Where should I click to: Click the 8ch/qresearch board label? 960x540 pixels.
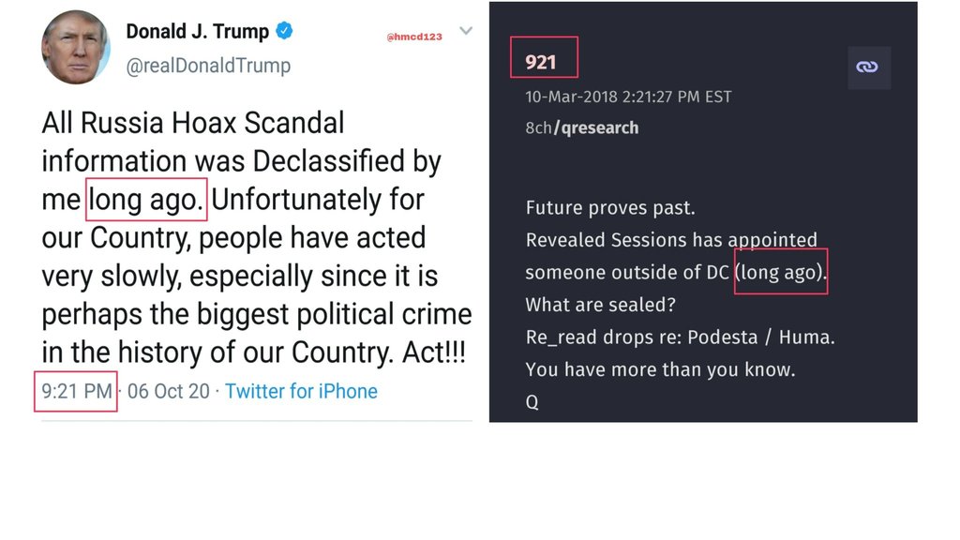[581, 127]
